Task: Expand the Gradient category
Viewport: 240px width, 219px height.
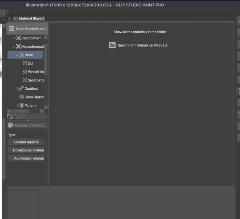Action: click(18, 88)
